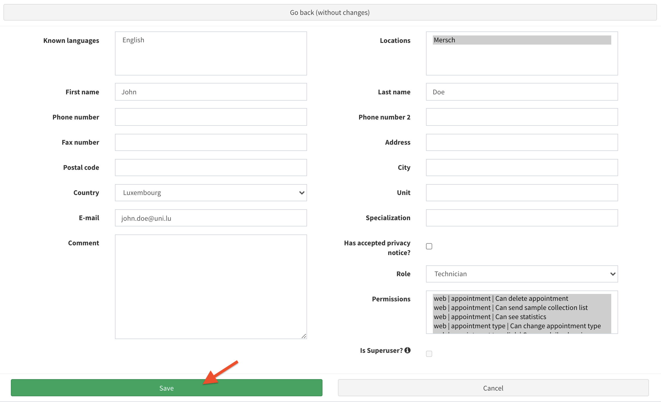Click the Comment text area
This screenshot has height=402, width=661.
coord(211,286)
